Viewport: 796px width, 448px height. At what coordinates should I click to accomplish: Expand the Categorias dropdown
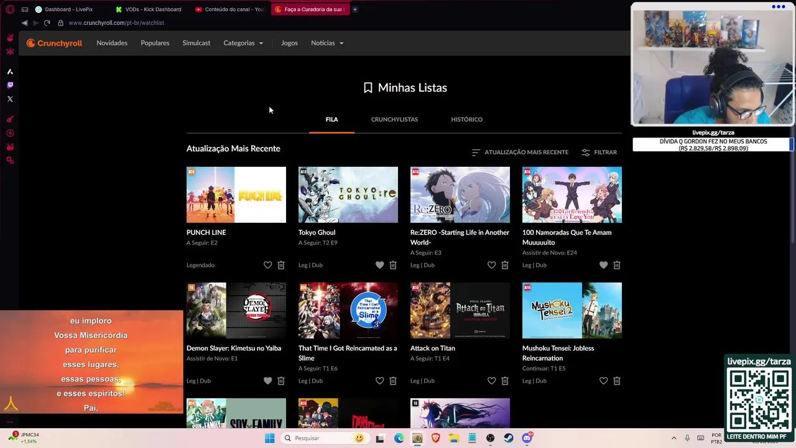pos(243,43)
